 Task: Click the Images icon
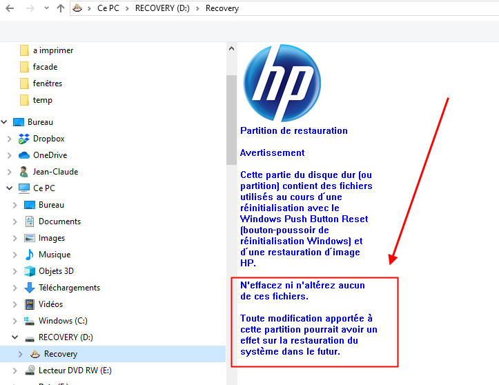point(30,238)
